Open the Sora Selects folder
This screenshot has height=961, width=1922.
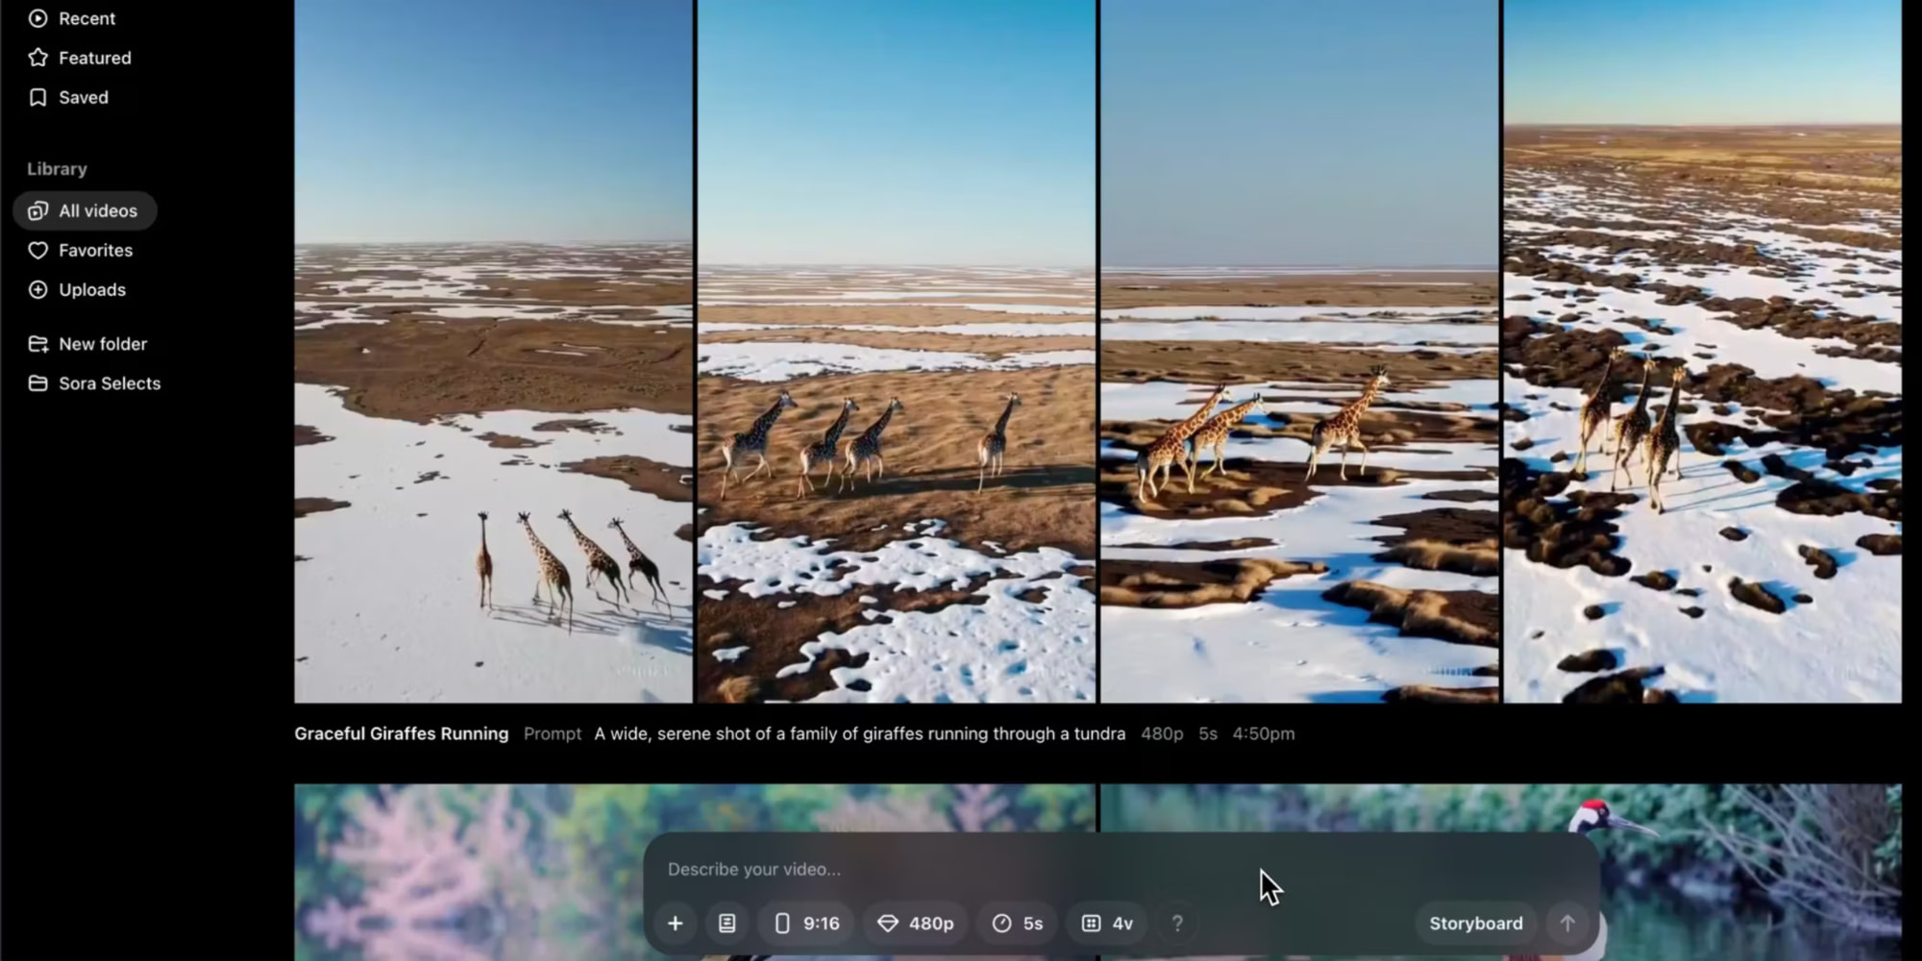(109, 383)
